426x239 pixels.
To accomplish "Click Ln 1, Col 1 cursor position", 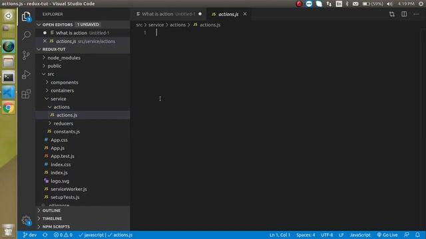I will 280,235.
